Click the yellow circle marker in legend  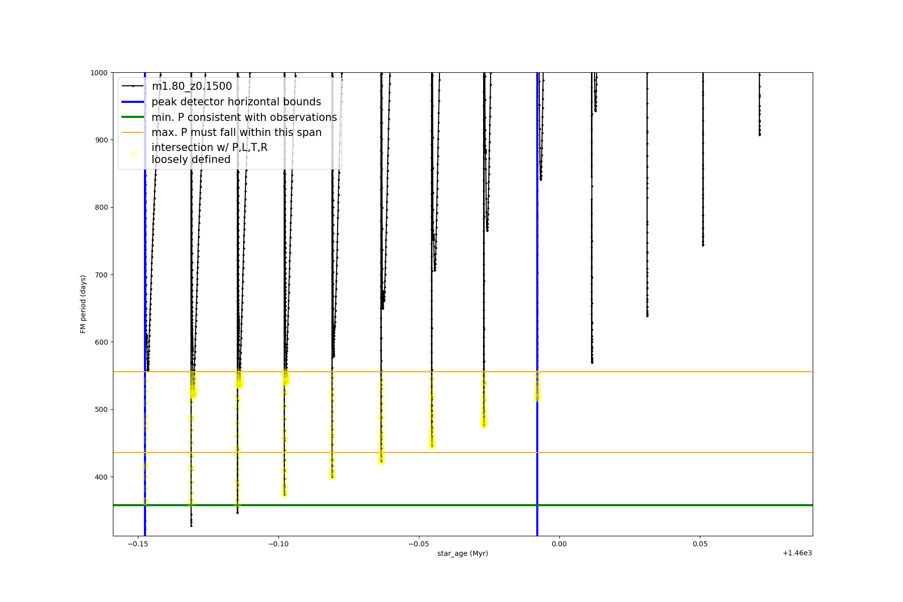click(x=133, y=155)
